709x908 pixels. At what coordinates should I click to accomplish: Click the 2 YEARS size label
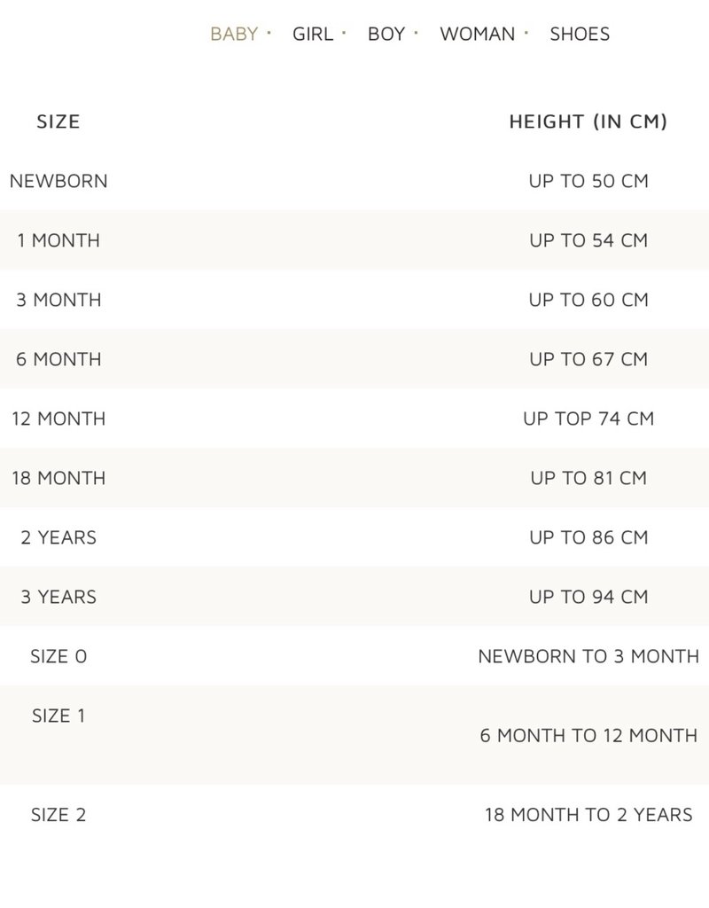click(x=55, y=537)
